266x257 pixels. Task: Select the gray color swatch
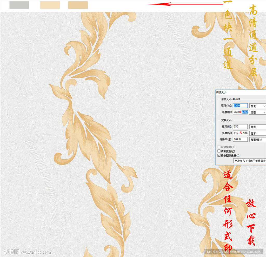pyautogui.click(x=19, y=5)
